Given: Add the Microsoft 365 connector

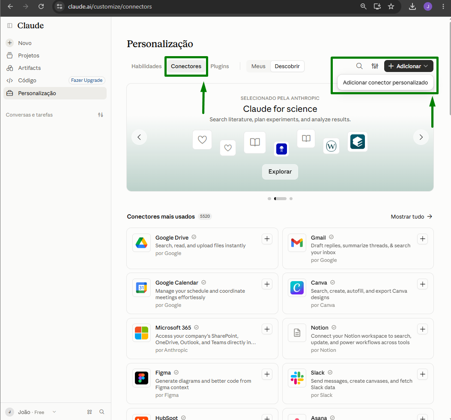Looking at the screenshot, I should click(x=267, y=329).
